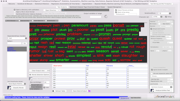Select Open a directory with subfolders option
Viewport: 180px width, 101px height.
click(15, 10)
